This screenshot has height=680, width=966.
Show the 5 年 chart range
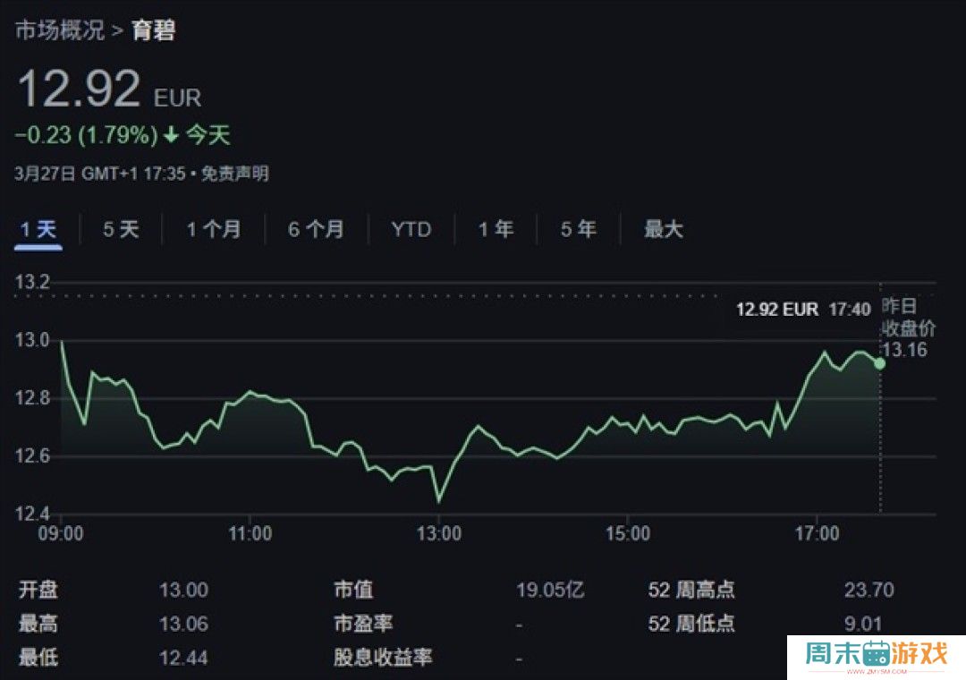(579, 230)
